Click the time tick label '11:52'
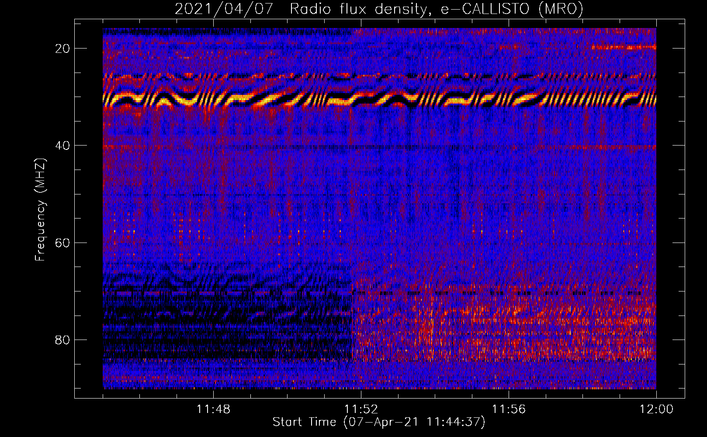The height and width of the screenshot is (437, 707). [361, 409]
